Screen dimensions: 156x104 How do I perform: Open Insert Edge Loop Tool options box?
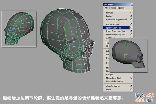tap(131, 31)
